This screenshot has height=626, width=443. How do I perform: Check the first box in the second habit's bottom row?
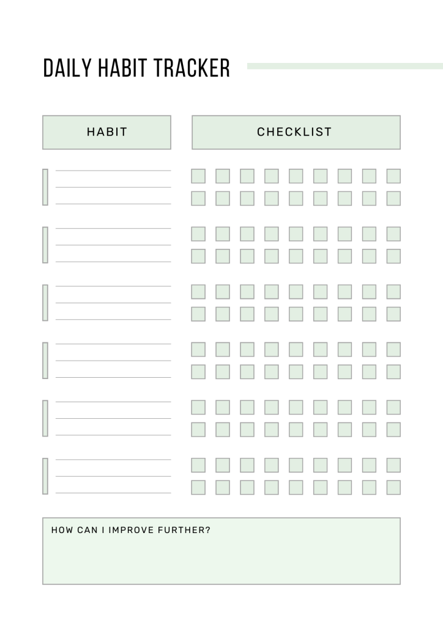(x=198, y=256)
